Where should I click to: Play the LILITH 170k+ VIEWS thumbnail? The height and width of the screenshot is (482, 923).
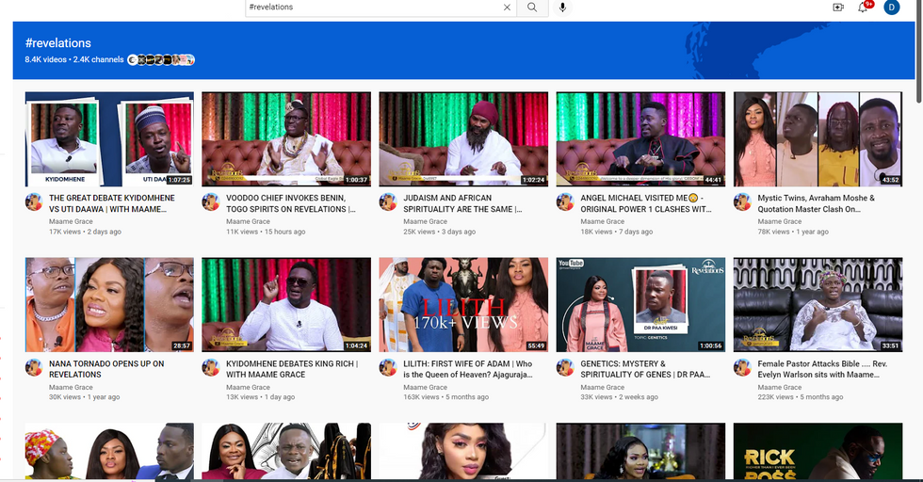tap(463, 305)
